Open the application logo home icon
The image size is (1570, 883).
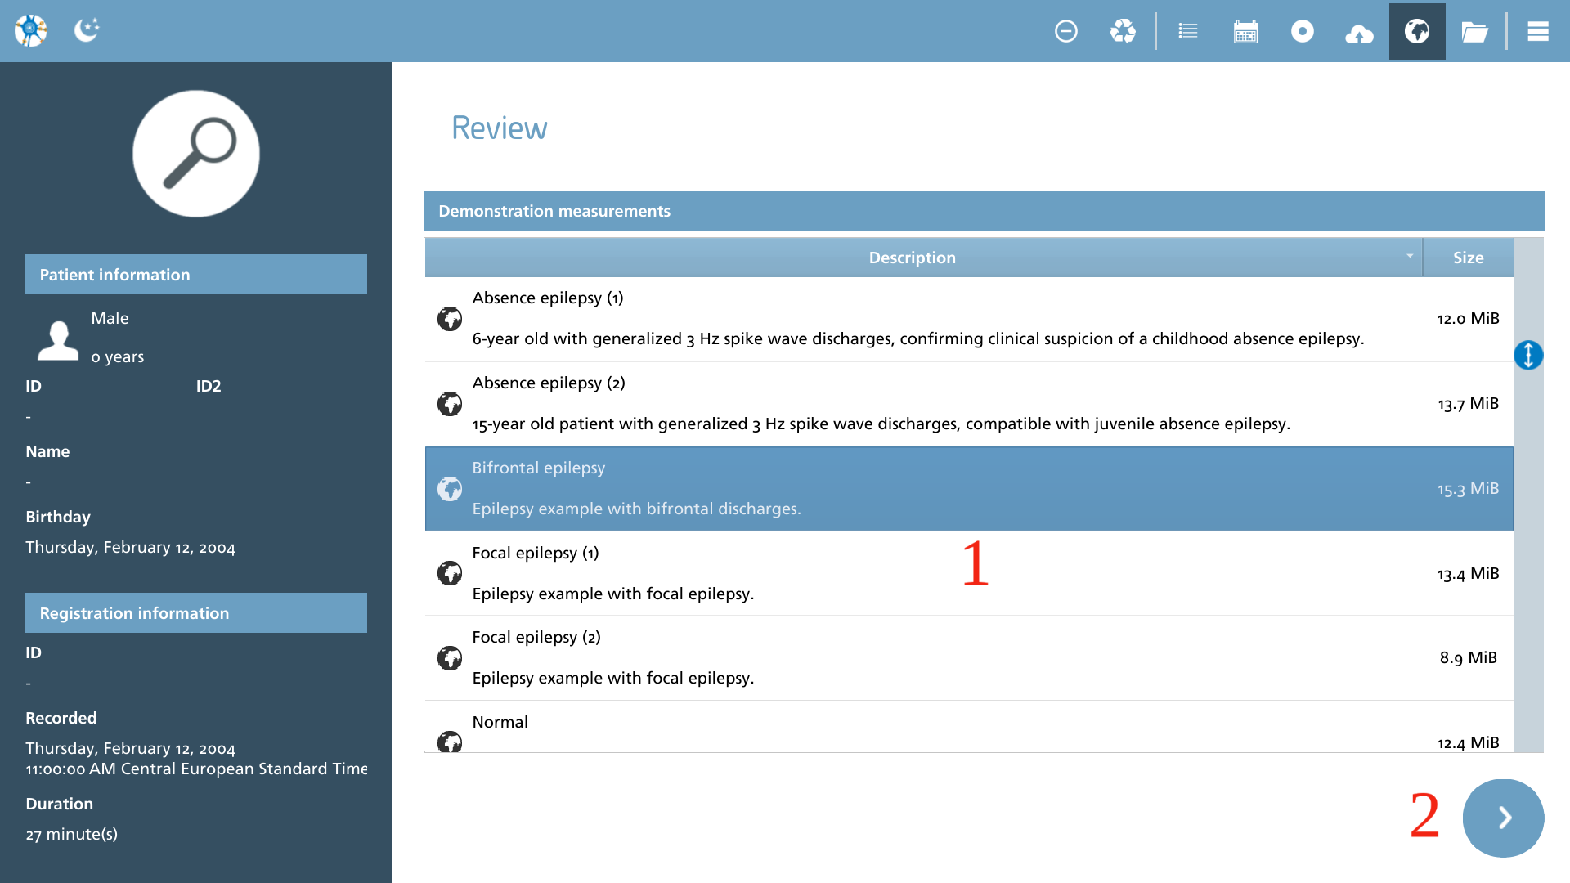tap(31, 30)
